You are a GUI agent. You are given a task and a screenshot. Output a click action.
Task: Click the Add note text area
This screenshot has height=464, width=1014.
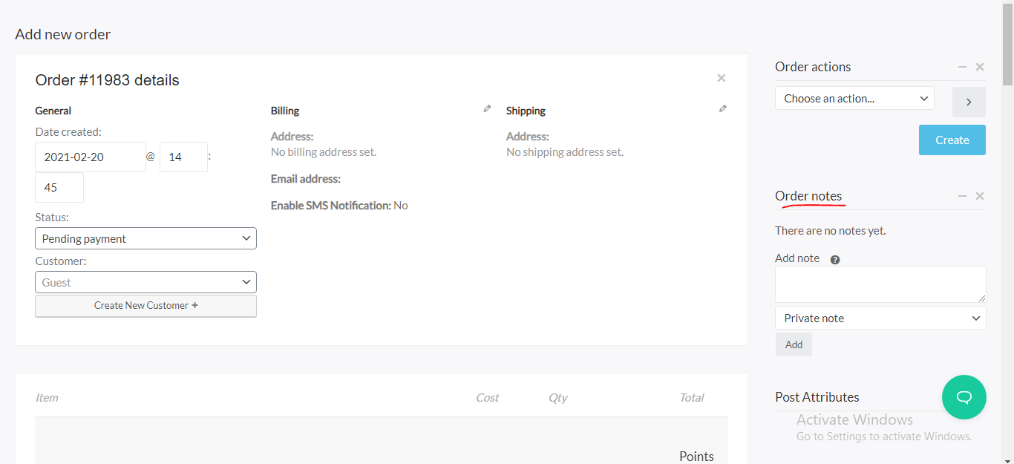pyautogui.click(x=880, y=284)
